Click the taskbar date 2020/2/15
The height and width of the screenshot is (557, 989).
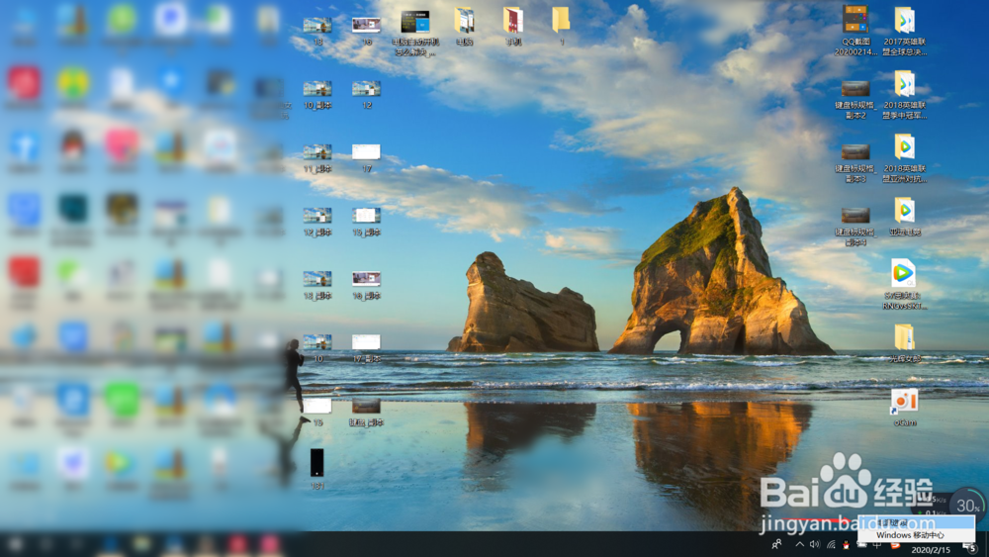click(931, 550)
